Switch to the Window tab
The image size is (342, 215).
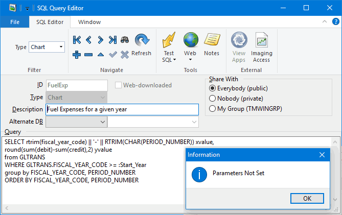tap(89, 22)
